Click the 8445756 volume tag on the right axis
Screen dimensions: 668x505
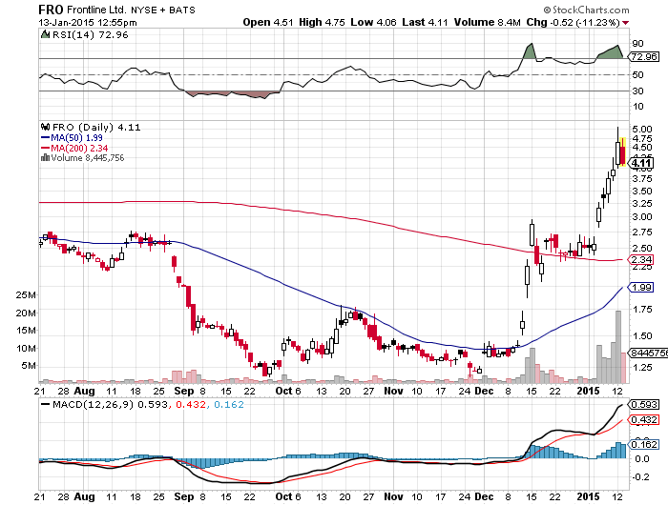pyautogui.click(x=649, y=353)
